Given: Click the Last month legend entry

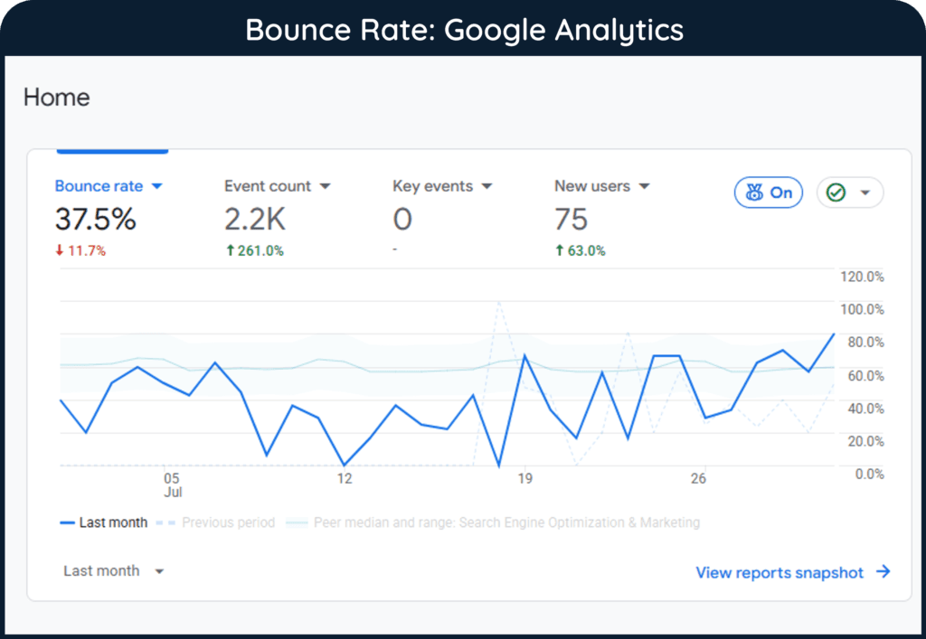Looking at the screenshot, I should 104,522.
